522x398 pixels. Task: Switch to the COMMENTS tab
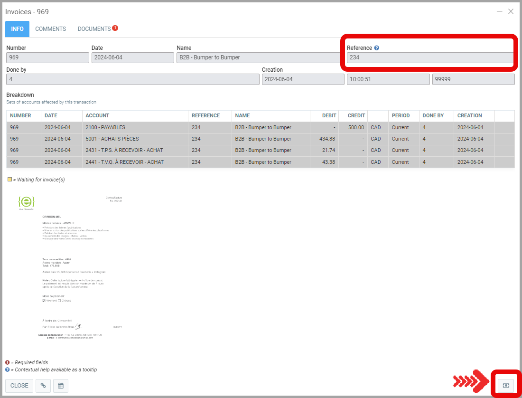tap(50, 29)
